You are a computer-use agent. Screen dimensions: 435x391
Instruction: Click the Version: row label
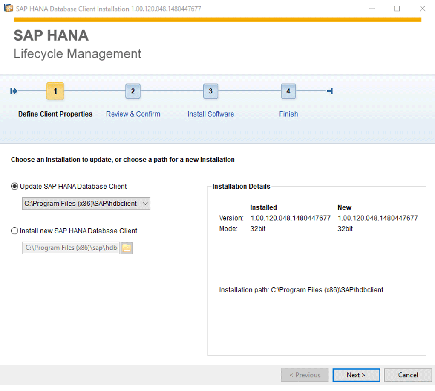coord(231,218)
